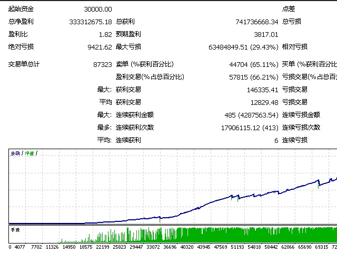Select average profit trade 12829.48

264,103
